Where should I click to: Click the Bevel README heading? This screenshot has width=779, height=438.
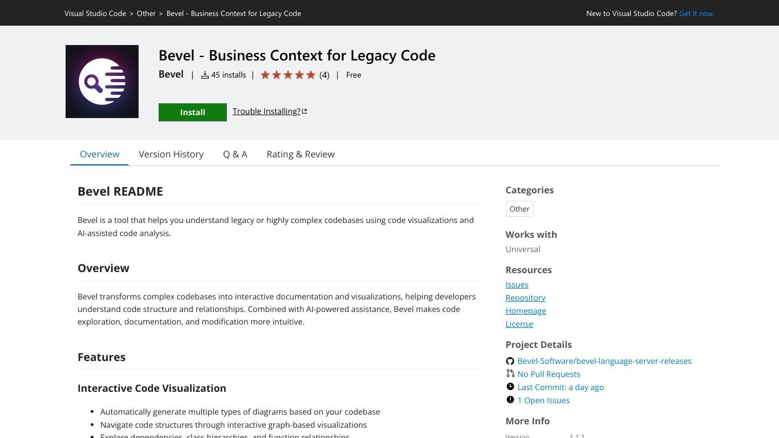point(120,191)
